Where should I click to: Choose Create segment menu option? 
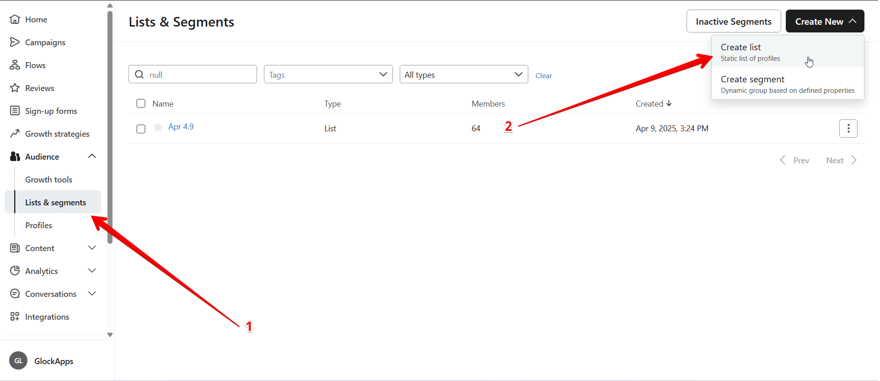(x=788, y=84)
